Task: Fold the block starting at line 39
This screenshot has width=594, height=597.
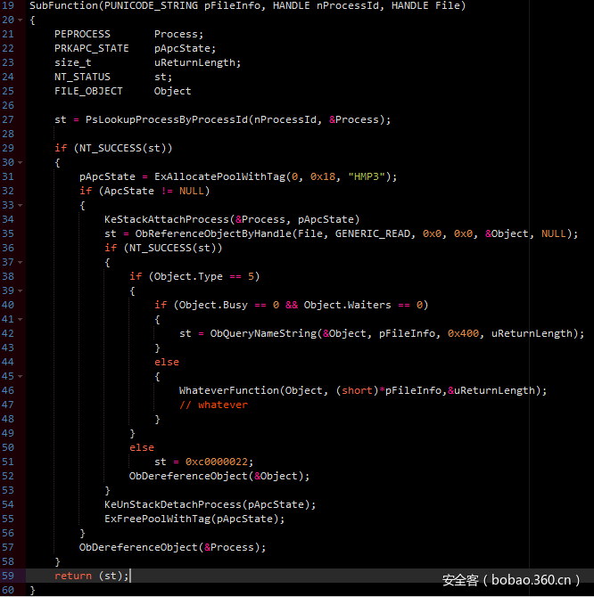Action: click(19, 290)
